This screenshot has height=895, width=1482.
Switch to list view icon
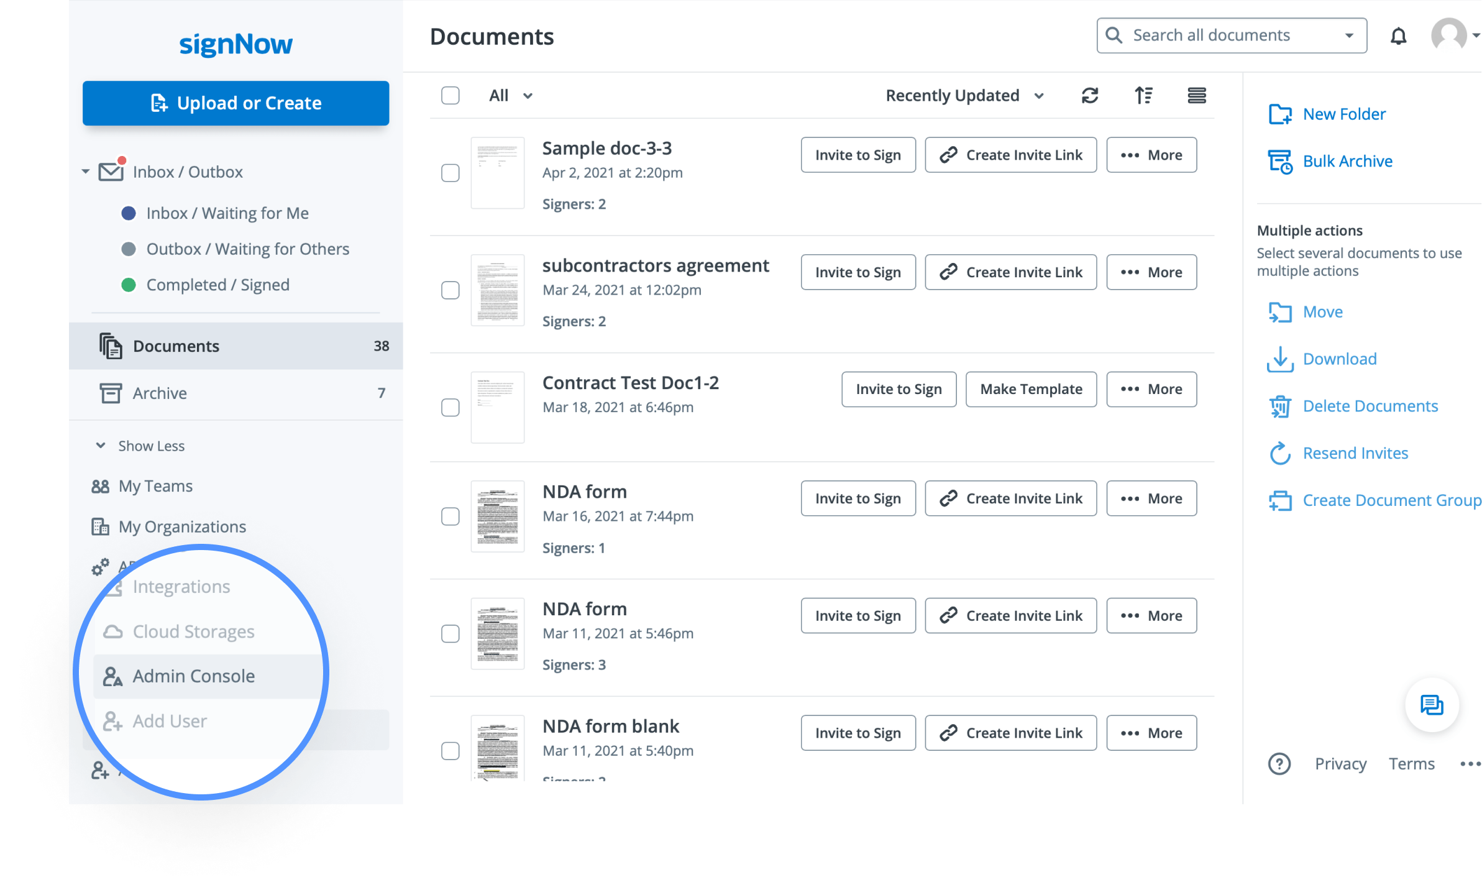point(1197,96)
